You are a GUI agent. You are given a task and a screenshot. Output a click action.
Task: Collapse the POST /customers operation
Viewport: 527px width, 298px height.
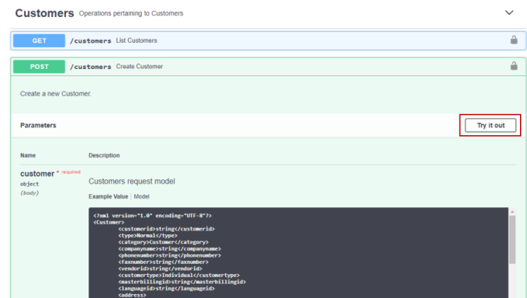pyautogui.click(x=268, y=67)
